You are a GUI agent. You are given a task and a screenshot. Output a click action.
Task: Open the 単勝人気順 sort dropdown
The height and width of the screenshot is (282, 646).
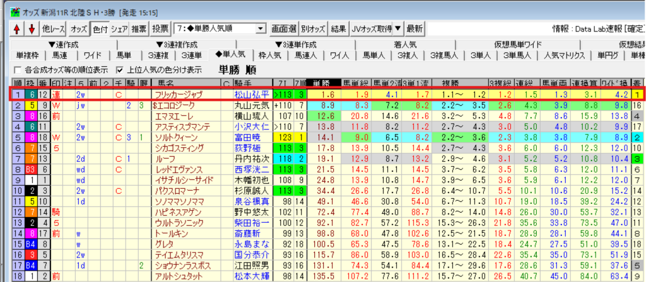pyautogui.click(x=261, y=29)
